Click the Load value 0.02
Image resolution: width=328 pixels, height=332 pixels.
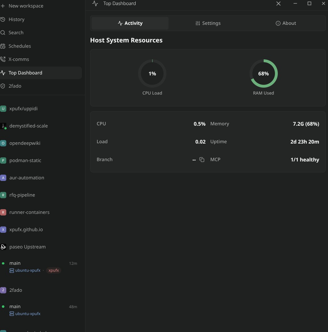click(200, 142)
